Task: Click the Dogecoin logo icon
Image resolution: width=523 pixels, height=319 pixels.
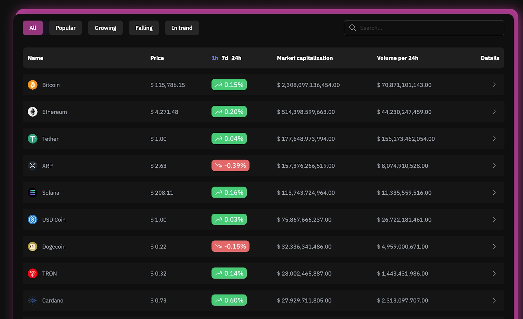Action: coord(33,247)
